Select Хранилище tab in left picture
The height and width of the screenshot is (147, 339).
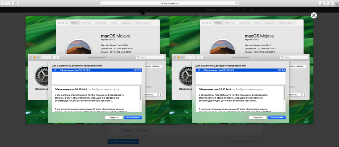100,23
